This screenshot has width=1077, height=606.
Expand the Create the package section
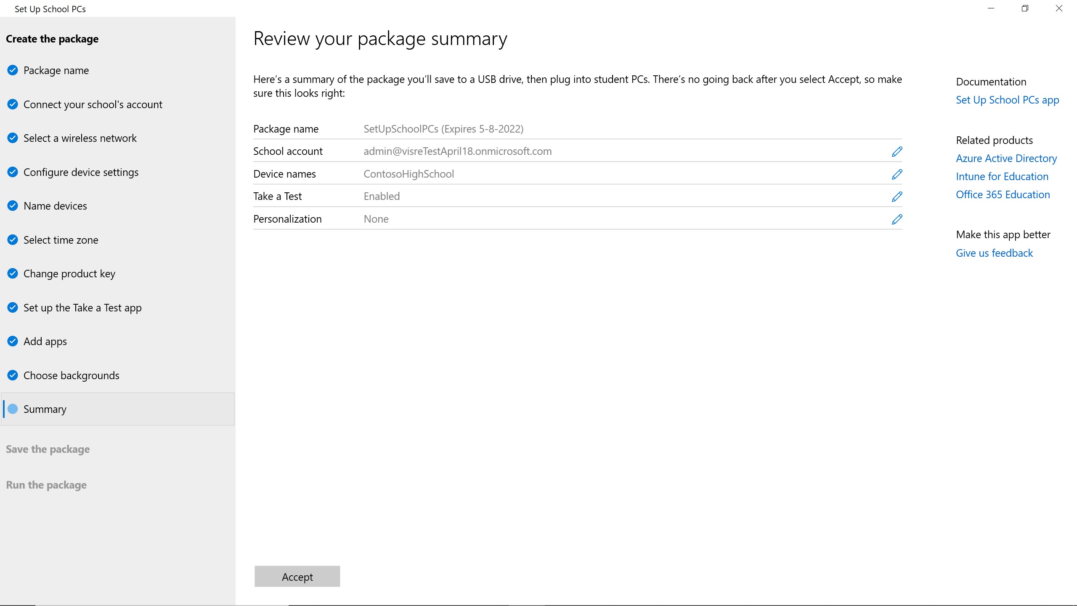tap(52, 38)
